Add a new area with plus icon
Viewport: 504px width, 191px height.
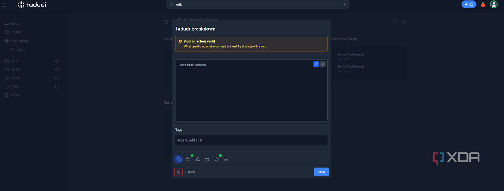click(x=57, y=78)
